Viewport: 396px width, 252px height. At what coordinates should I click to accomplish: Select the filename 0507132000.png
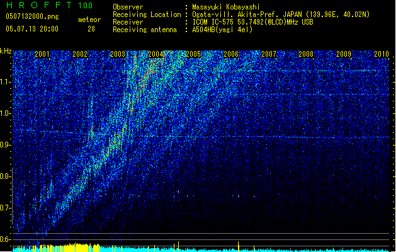pos(32,16)
